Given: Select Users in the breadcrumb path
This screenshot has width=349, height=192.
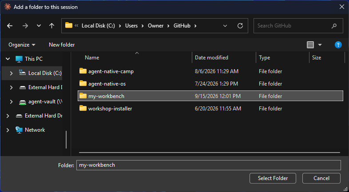Looking at the screenshot, I should (x=131, y=26).
